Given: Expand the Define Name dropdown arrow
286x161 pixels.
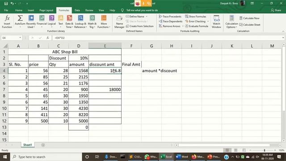Looking at the screenshot, I should 147,17.
